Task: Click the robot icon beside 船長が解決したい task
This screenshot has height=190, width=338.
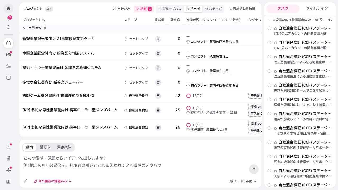Action: [x=275, y=114]
